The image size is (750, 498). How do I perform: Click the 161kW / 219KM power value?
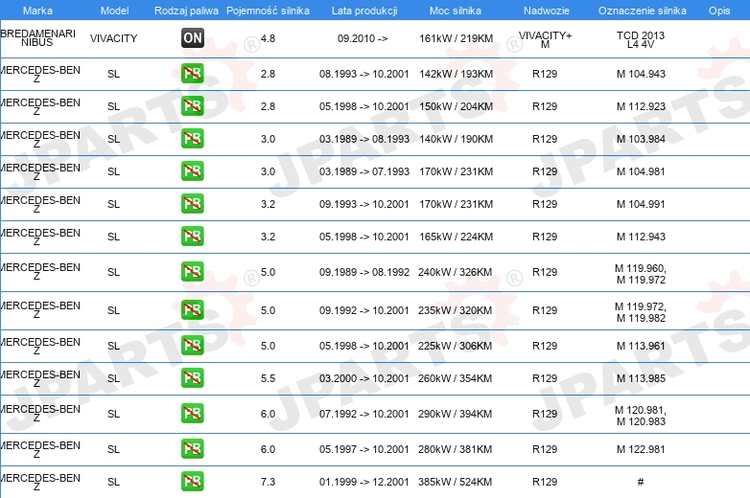coord(456,38)
